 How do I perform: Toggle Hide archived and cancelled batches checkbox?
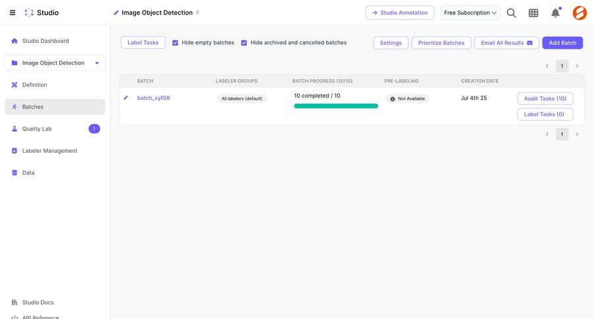[244, 43]
